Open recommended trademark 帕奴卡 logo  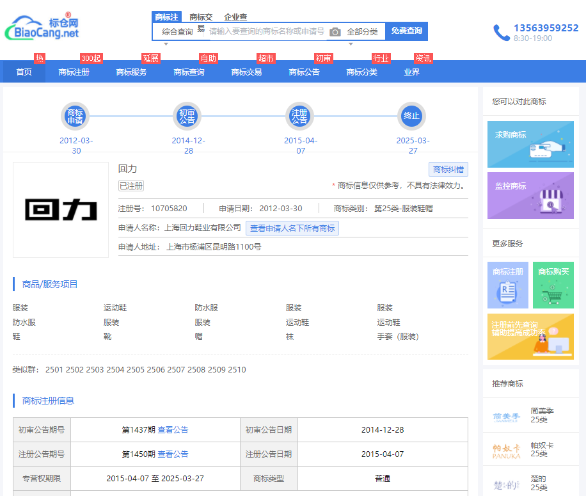(x=507, y=452)
